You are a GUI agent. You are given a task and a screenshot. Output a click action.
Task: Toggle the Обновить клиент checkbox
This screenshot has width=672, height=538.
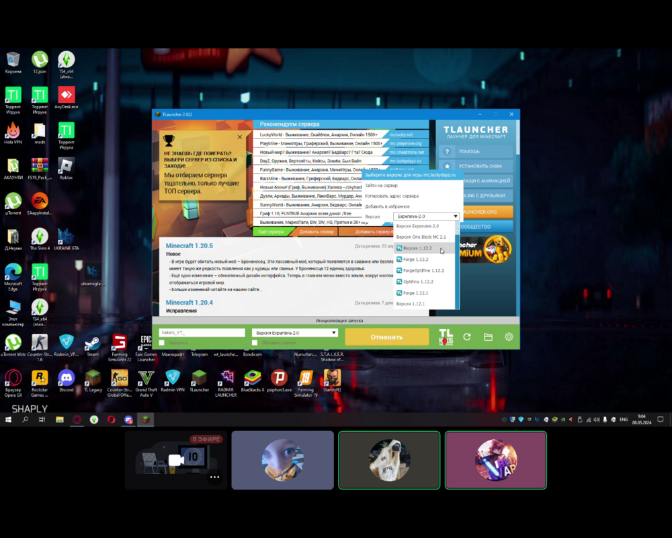tap(255, 343)
